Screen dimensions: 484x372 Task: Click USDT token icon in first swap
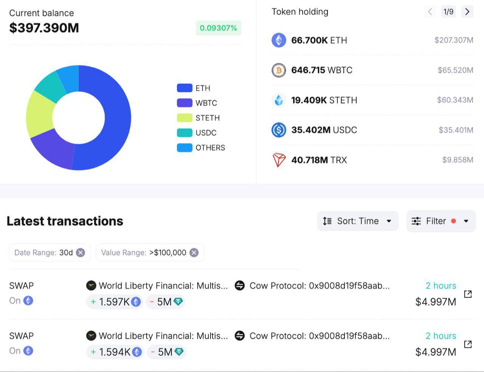(178, 301)
